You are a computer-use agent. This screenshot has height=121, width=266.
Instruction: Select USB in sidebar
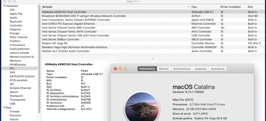(x=13, y=103)
